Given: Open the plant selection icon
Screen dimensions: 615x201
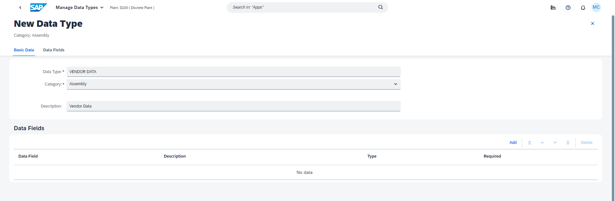Looking at the screenshot, I should pyautogui.click(x=553, y=8).
